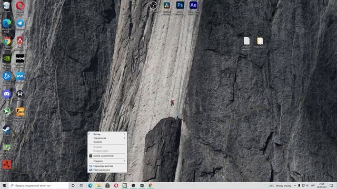This screenshot has height=189, width=337.
Task: Select the Discord desktop shortcut
Action: pos(7,94)
